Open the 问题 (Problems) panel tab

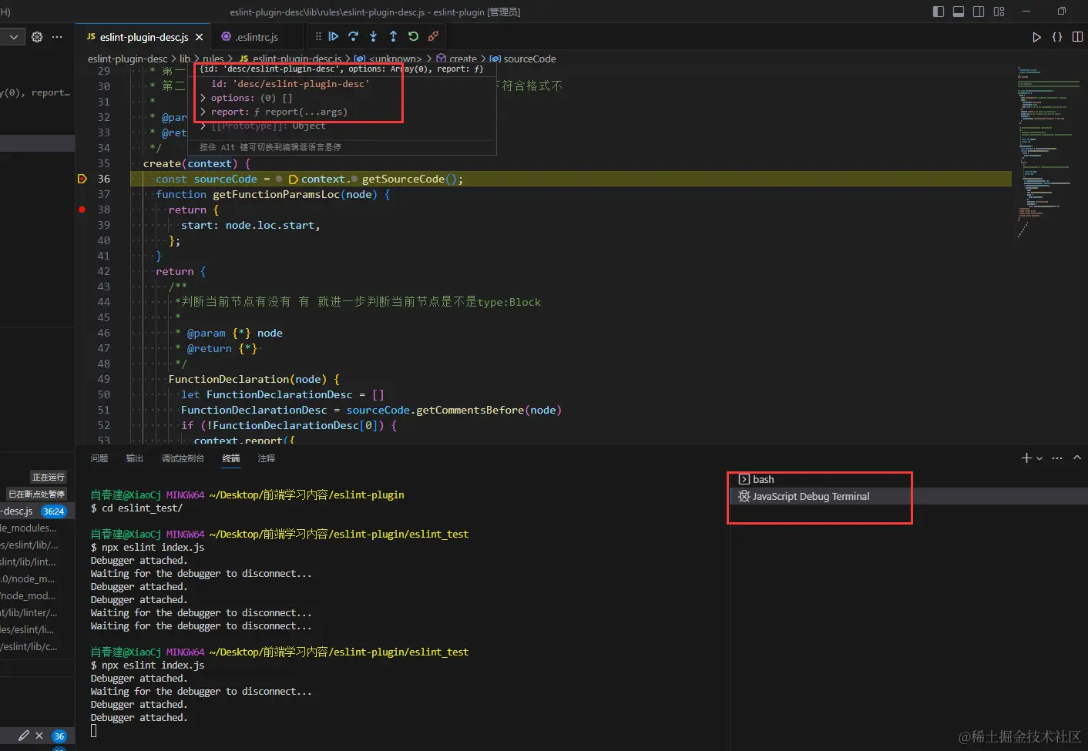(x=99, y=458)
